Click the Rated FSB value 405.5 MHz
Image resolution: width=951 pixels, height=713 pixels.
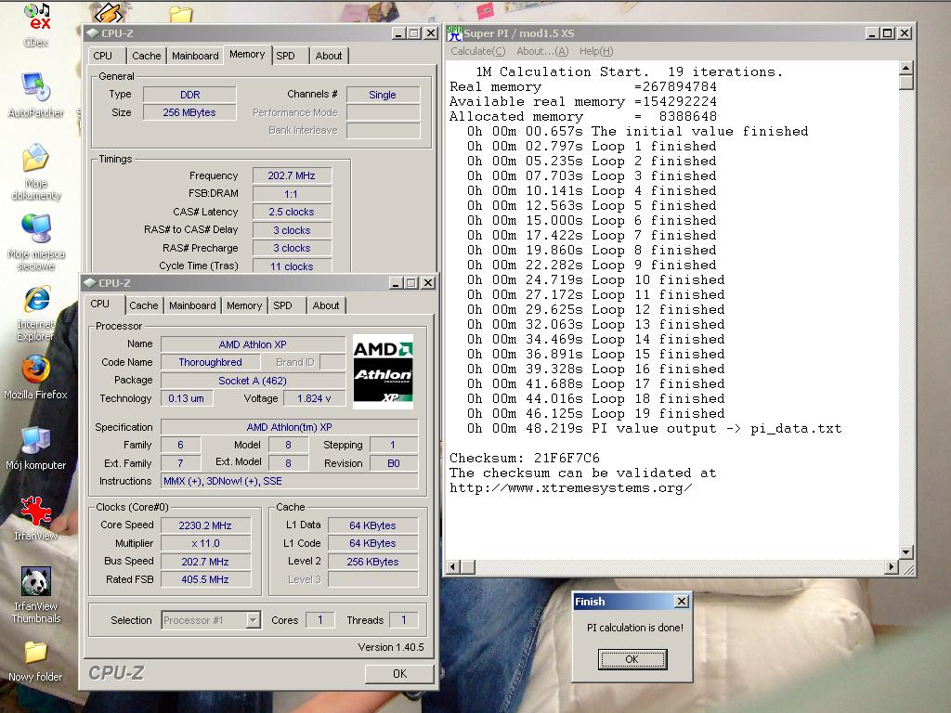(205, 579)
